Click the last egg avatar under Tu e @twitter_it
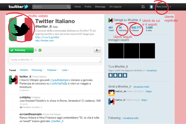The height and width of the screenshot is (124, 186). [x=125, y=75]
